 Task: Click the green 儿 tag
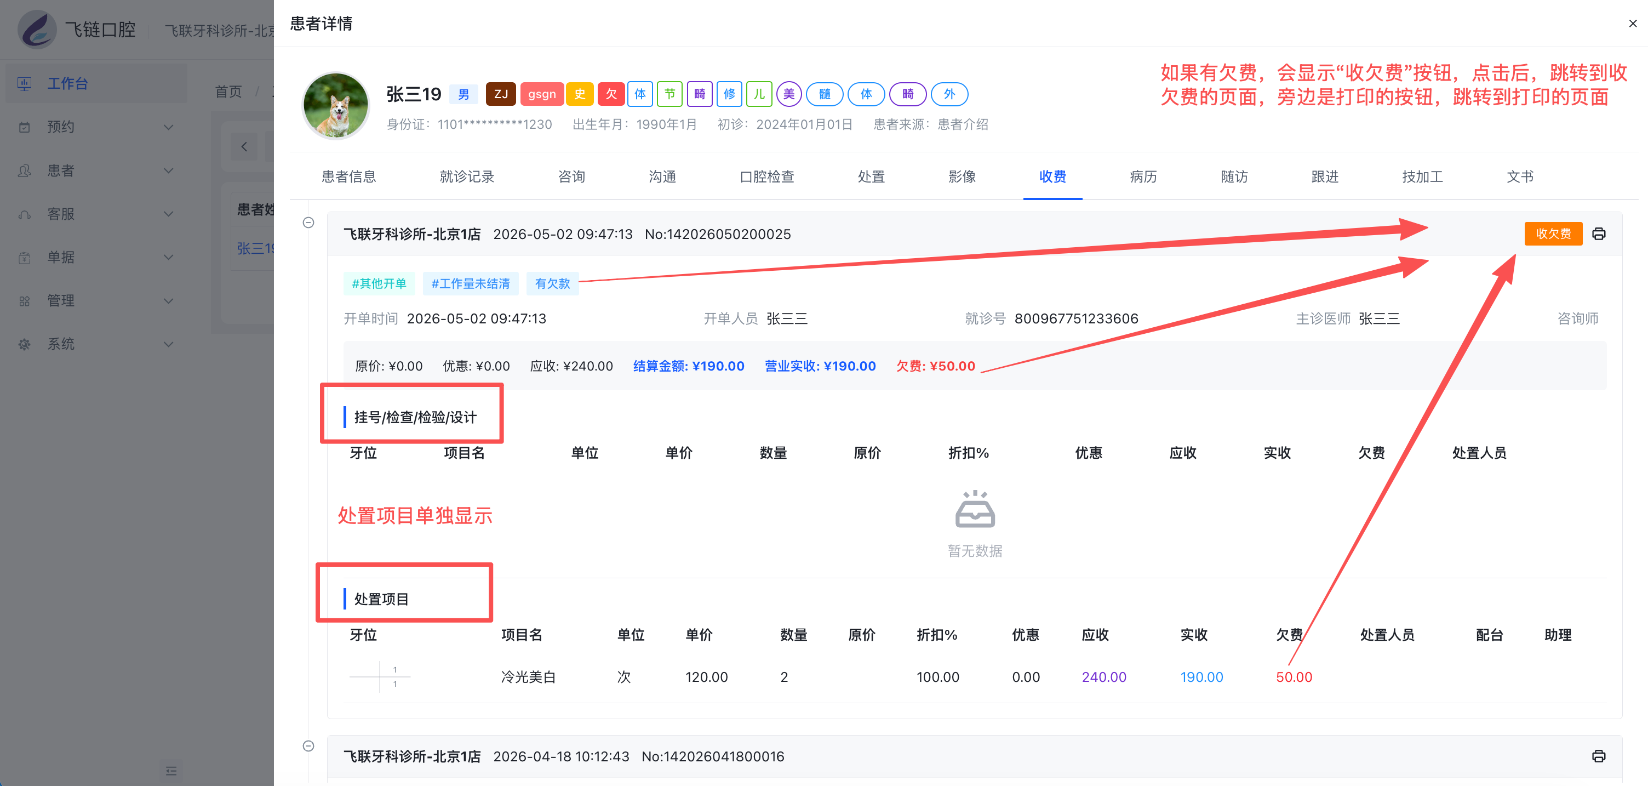click(x=759, y=94)
